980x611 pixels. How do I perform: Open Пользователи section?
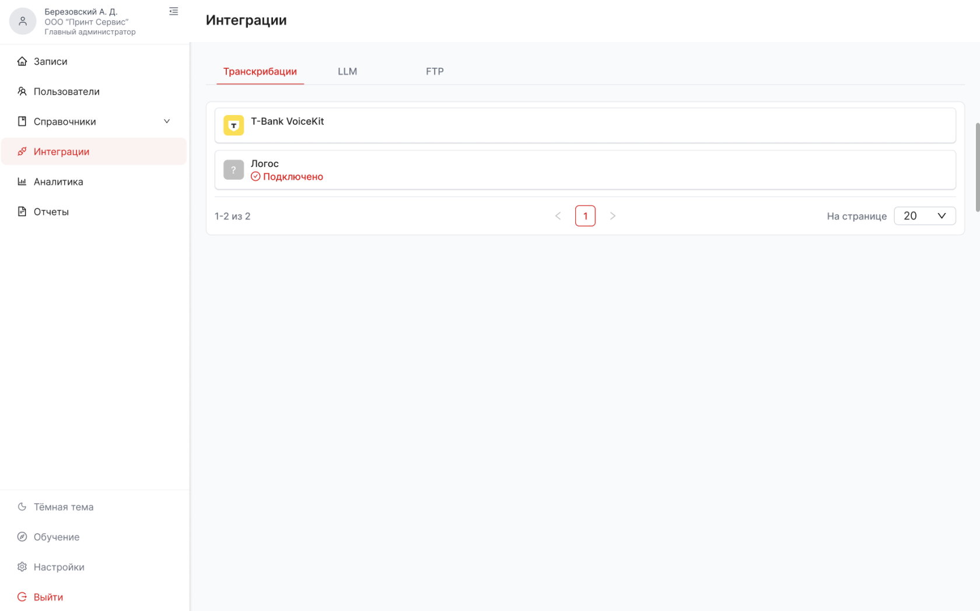click(x=94, y=92)
